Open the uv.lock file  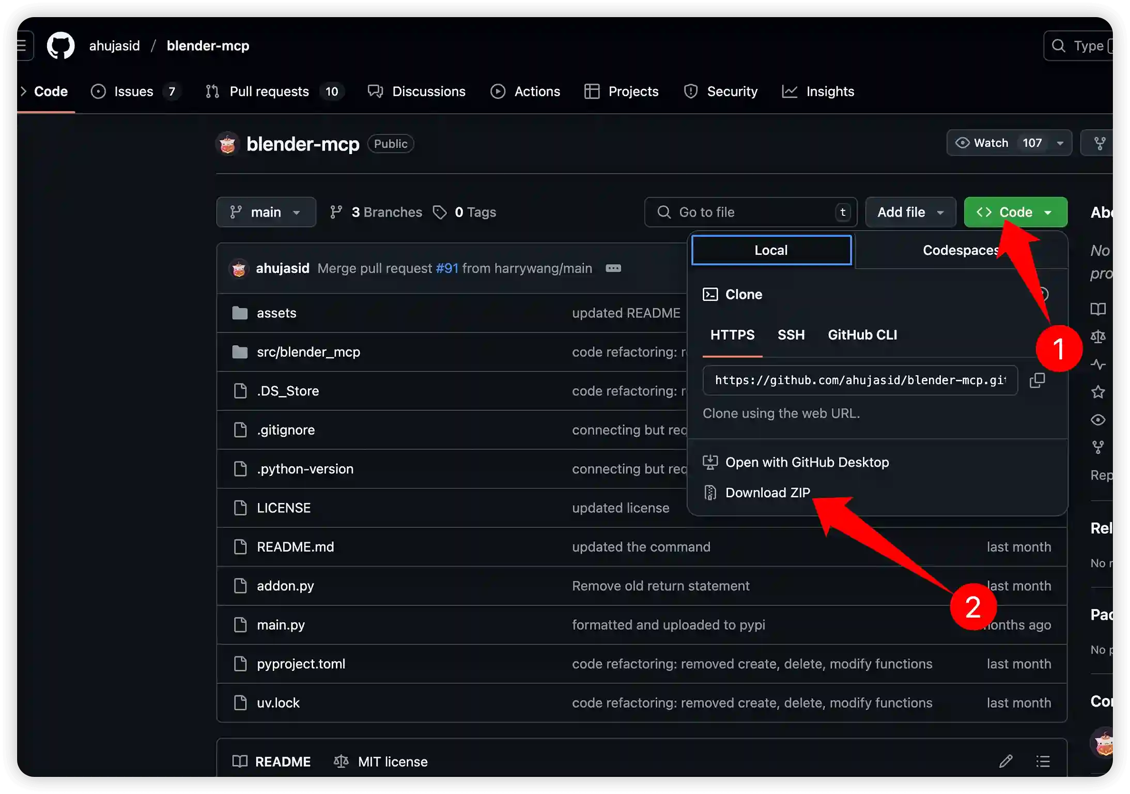[278, 703]
